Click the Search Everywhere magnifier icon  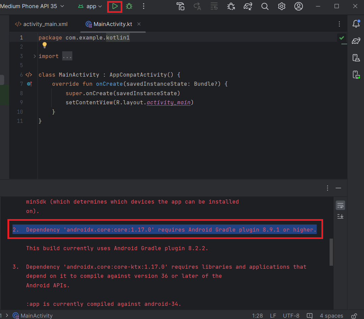pyautogui.click(x=265, y=6)
